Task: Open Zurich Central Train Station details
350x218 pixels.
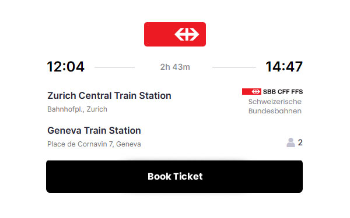Action: 109,96
